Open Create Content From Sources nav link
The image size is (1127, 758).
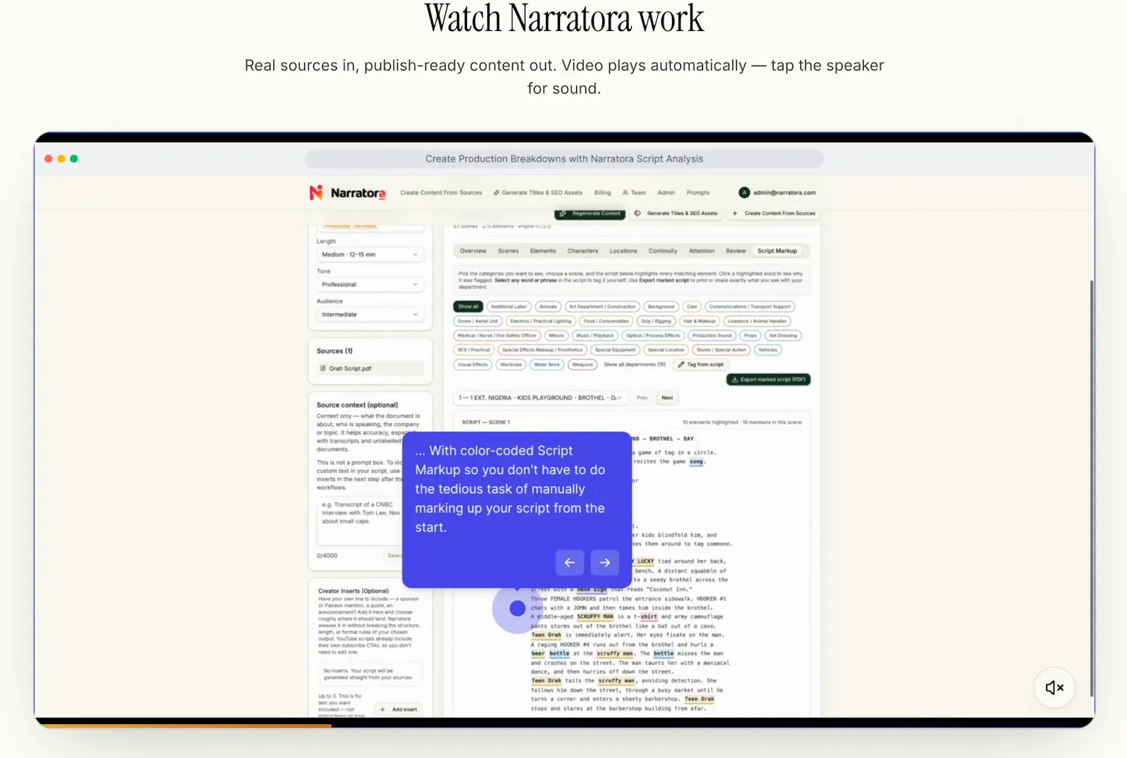pos(441,192)
